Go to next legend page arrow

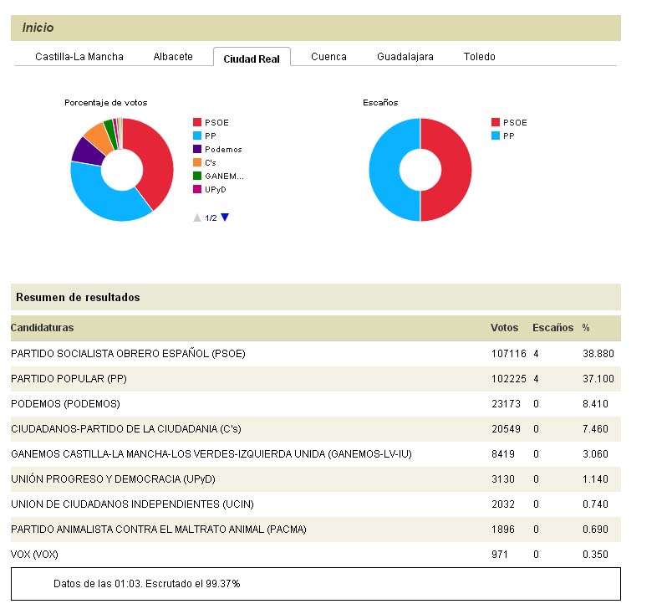click(225, 217)
